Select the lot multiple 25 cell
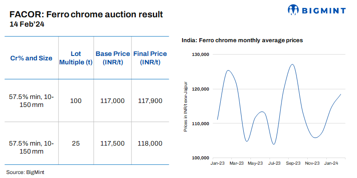 point(76,143)
